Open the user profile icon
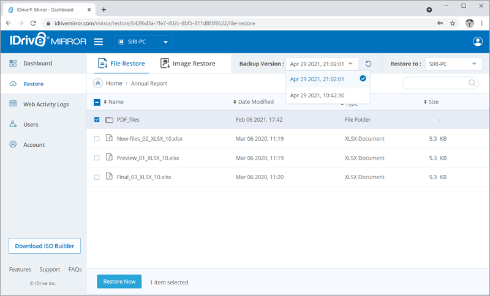Viewport: 490px width, 296px height. [x=478, y=42]
